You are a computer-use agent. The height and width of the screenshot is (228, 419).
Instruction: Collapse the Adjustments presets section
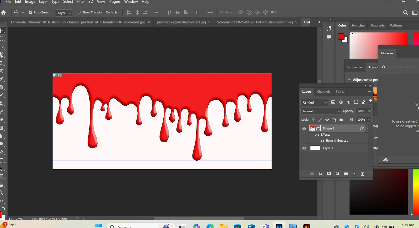coord(349,80)
